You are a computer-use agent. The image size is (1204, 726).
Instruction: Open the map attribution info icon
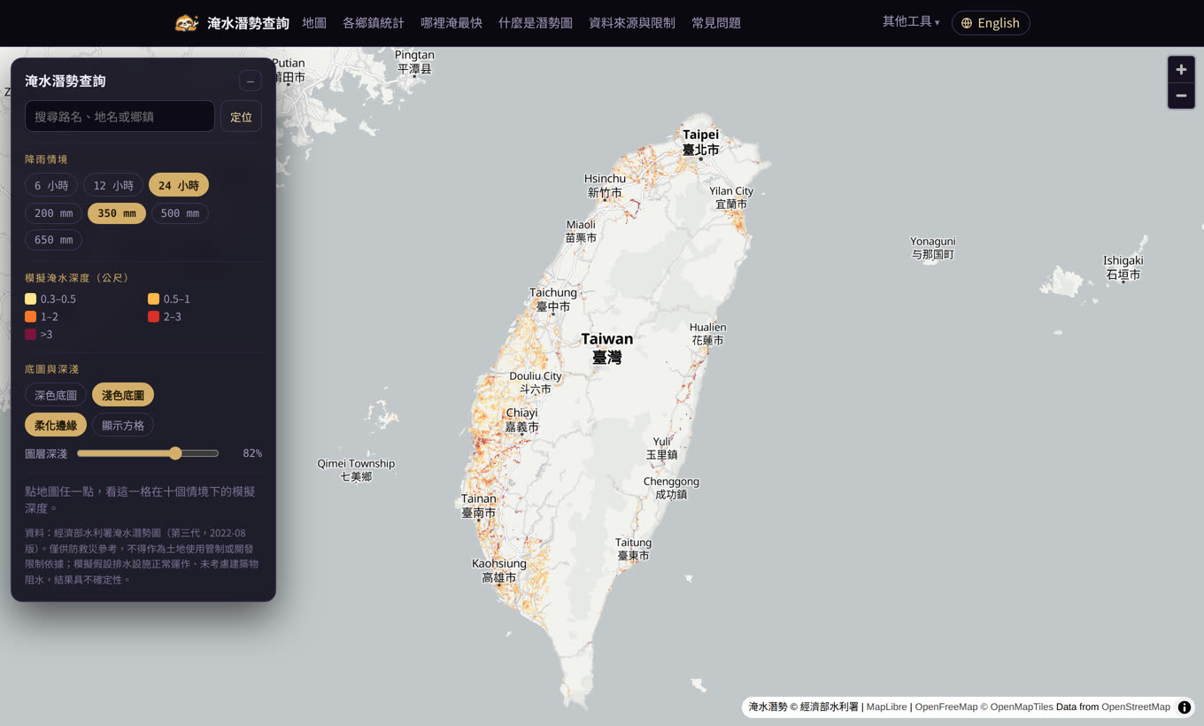click(1185, 707)
